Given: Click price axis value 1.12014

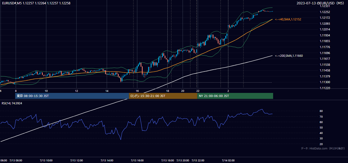Looking at the screenshot, I should pyautogui.click(x=325, y=29).
